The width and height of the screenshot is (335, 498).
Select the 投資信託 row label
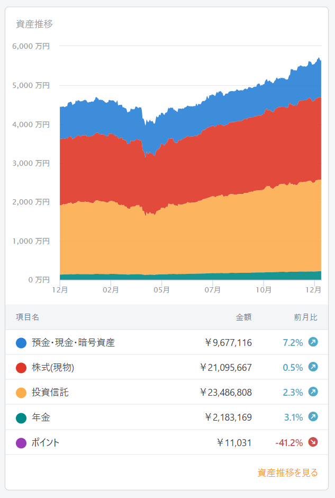[x=50, y=393]
